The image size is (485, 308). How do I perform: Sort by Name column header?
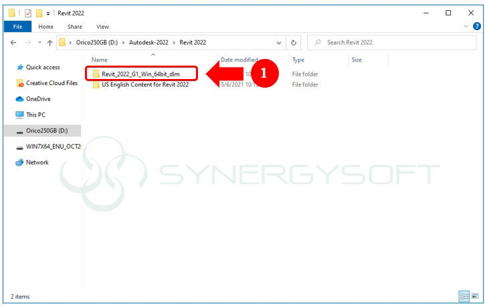[99, 60]
